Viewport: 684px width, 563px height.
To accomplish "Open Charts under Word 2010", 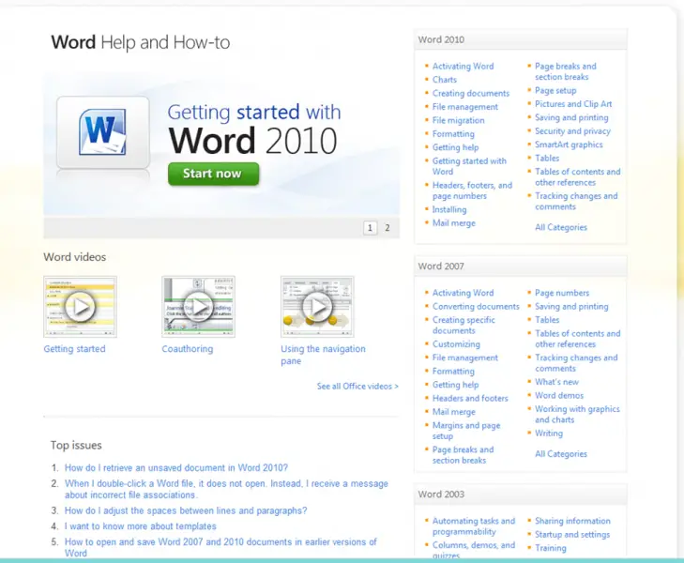I will pyautogui.click(x=445, y=80).
